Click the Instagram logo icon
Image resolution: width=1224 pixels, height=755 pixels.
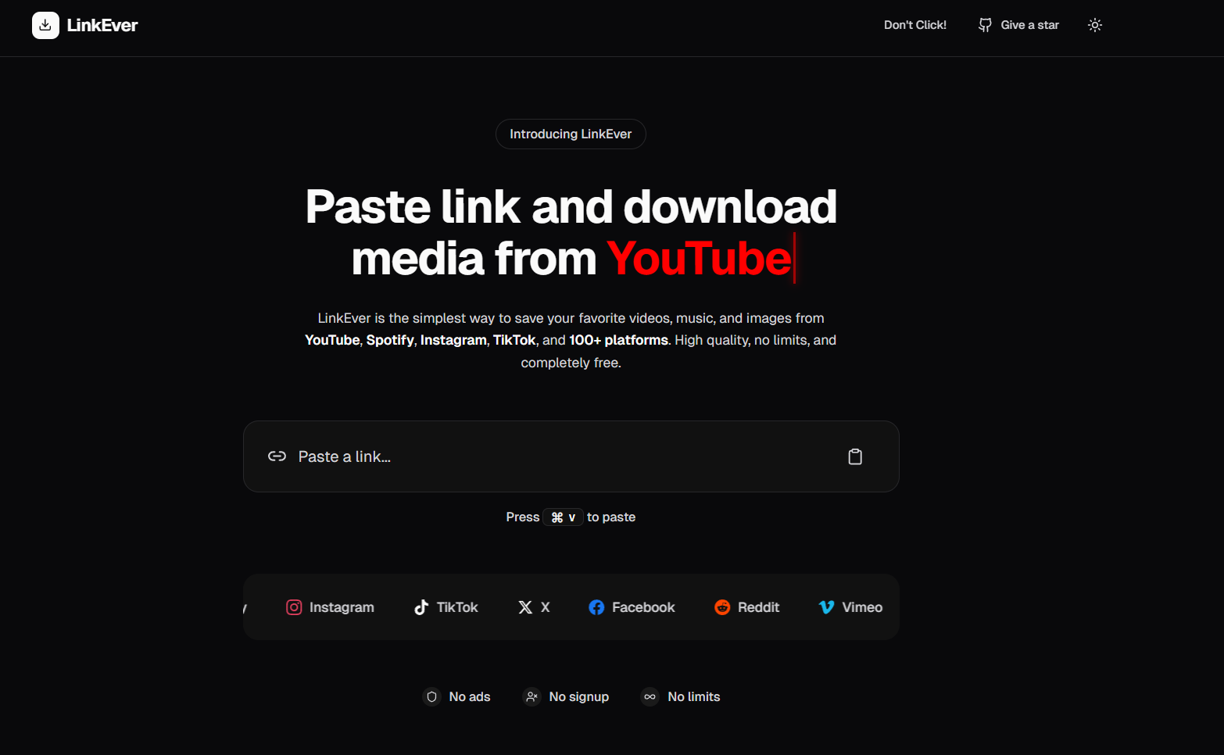point(294,607)
